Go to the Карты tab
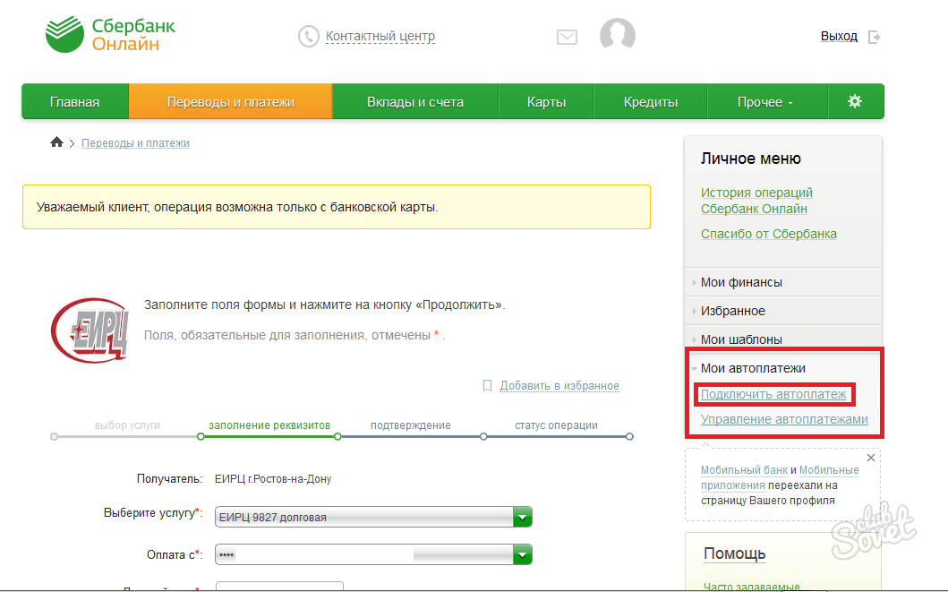948x592 pixels. 547,101
